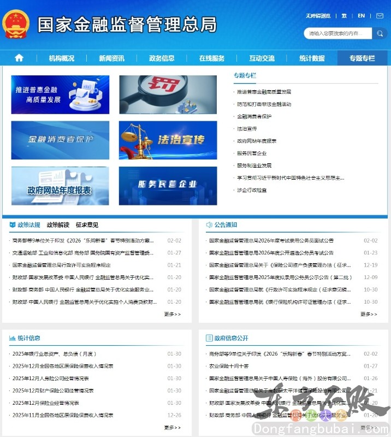This screenshot has width=391, height=437.
Task: Open 无障碍浏览 accessibility link
Action: (x=318, y=16)
